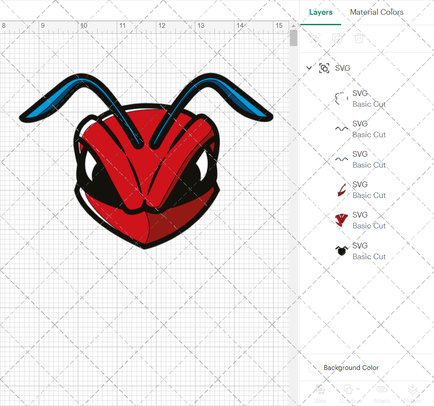Click the Attach tool
This screenshot has height=406, width=434.
coord(381,393)
